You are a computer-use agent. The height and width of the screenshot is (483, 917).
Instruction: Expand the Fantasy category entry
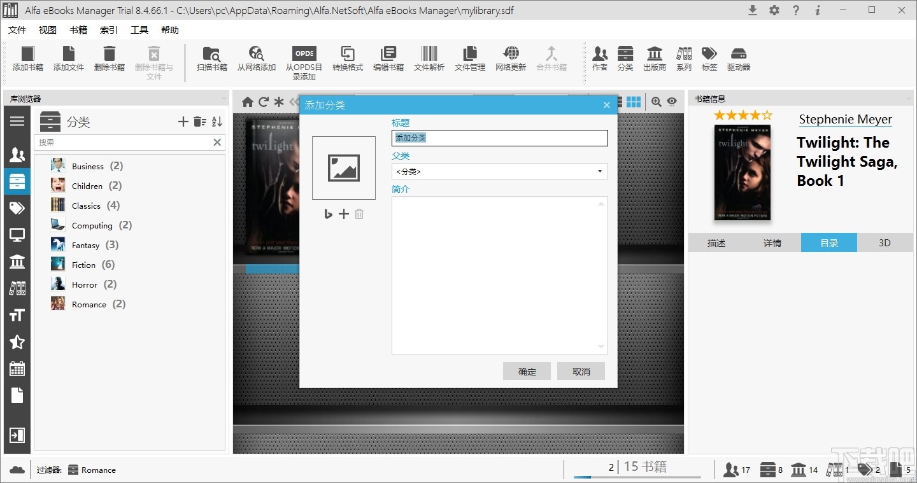[85, 244]
